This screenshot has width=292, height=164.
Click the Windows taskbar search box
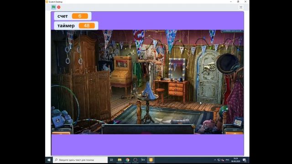[x=80, y=160]
